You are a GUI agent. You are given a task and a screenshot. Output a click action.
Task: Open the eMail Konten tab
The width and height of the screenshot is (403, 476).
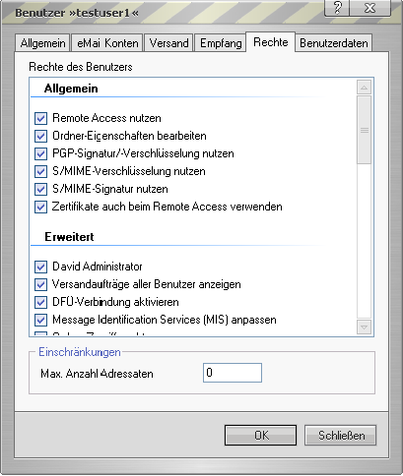coord(107,43)
